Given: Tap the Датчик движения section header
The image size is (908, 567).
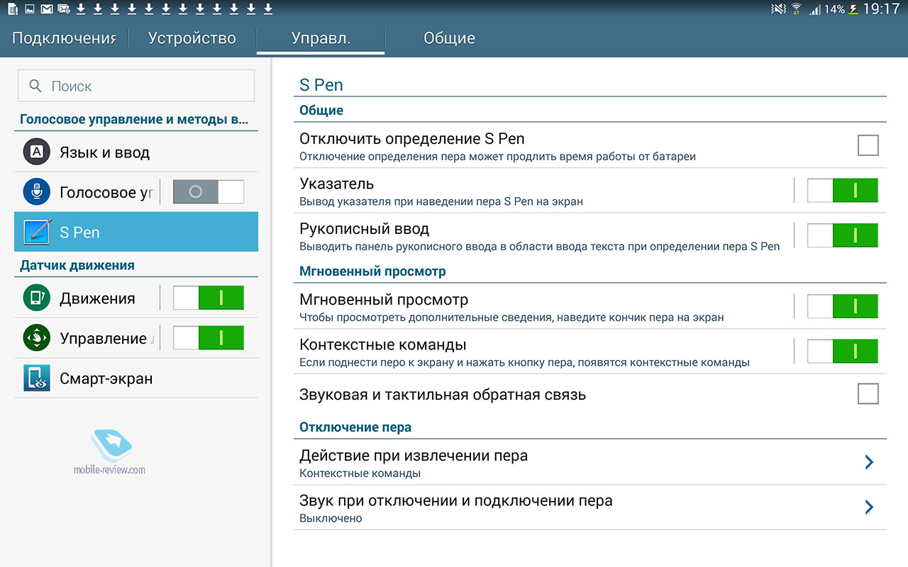Looking at the screenshot, I should coord(77,265).
